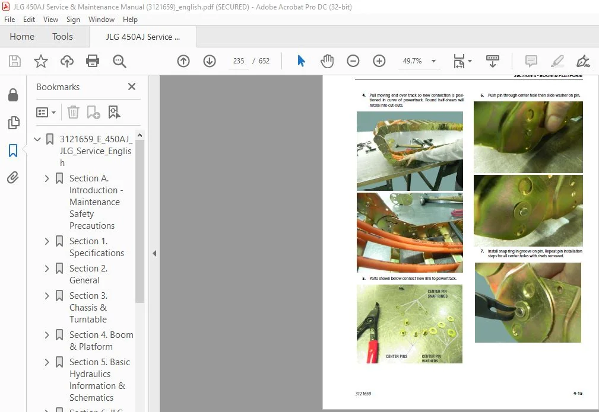The width and height of the screenshot is (599, 412).
Task: Expand Section 5 Basic Hydraulics bookmark
Action: click(47, 362)
